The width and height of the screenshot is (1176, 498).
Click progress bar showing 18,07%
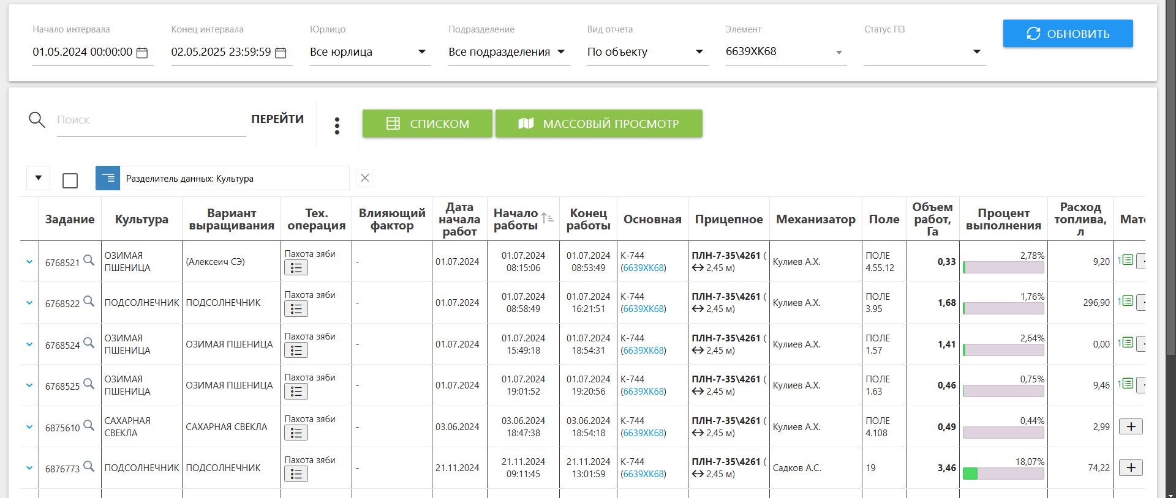pyautogui.click(x=1003, y=474)
